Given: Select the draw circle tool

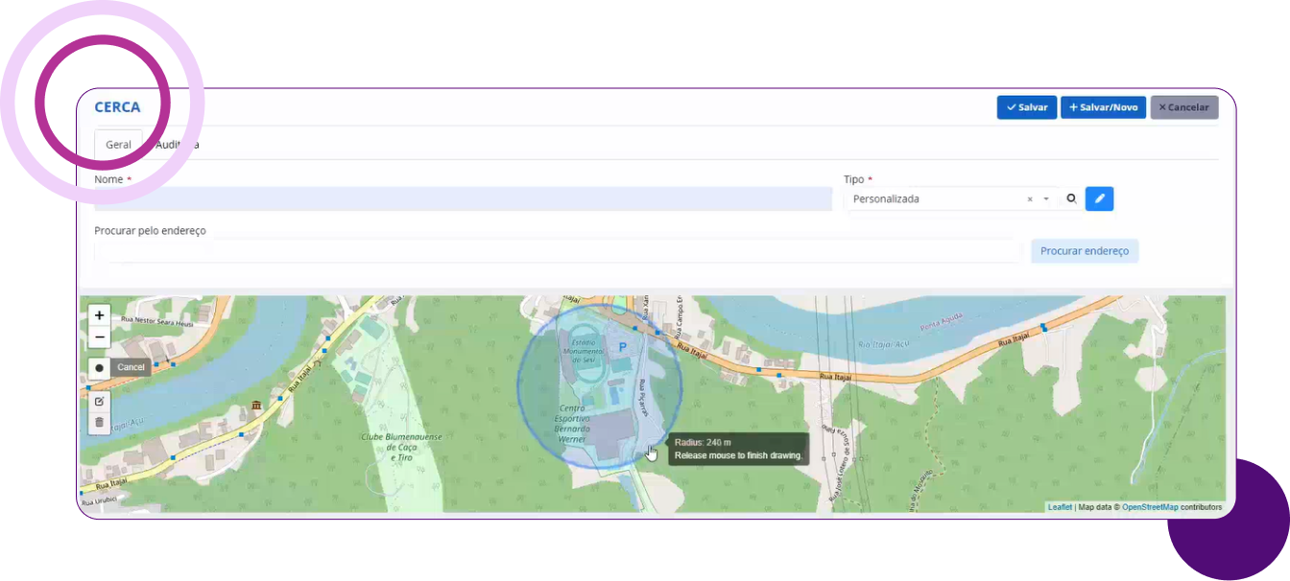Looking at the screenshot, I should point(99,367).
